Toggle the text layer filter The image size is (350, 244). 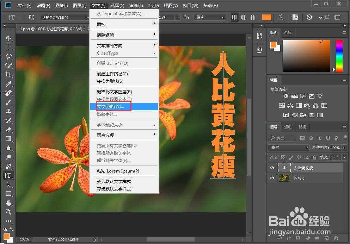[319, 138]
